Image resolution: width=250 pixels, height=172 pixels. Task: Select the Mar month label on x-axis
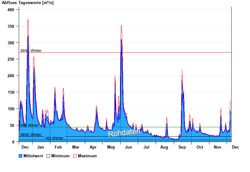(76, 147)
